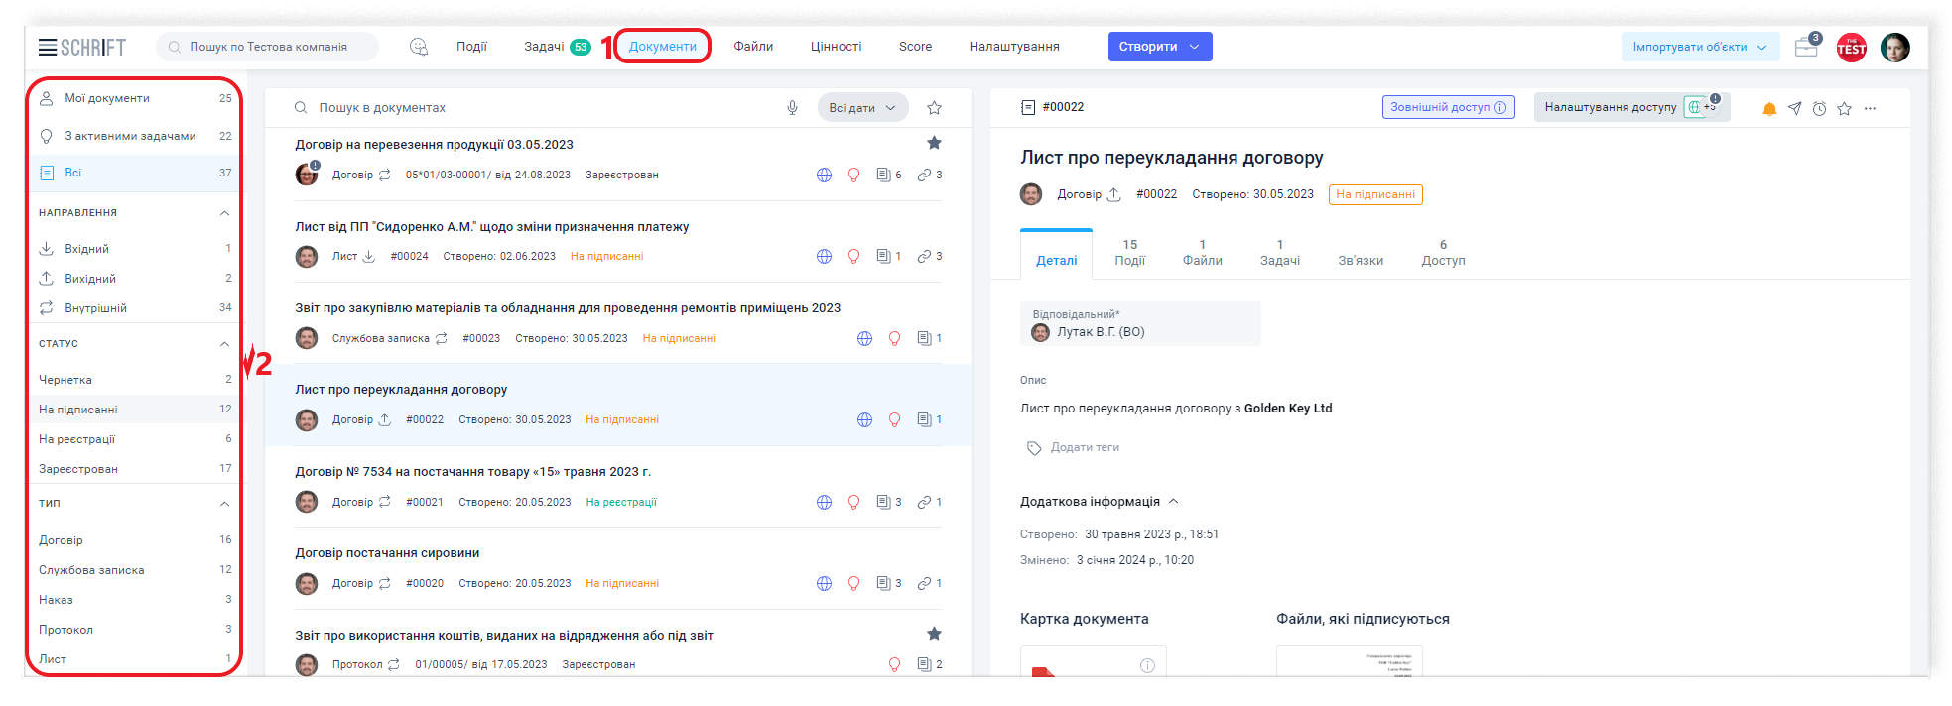
Task: Open the 'Всі дати' date filter dropdown
Action: coord(861,108)
